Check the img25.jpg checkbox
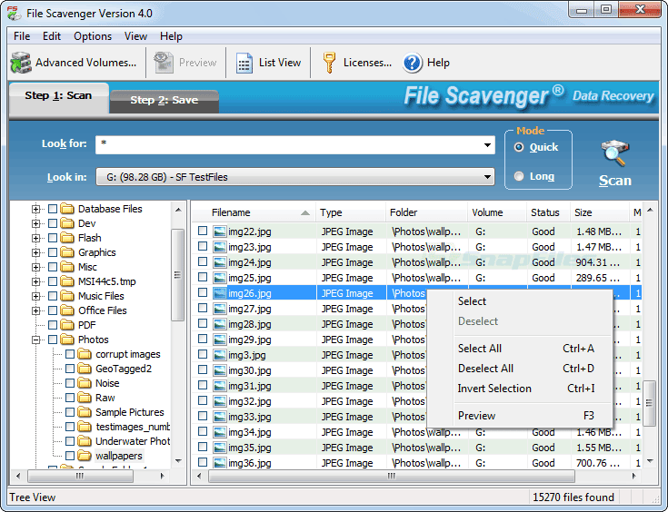 (203, 277)
